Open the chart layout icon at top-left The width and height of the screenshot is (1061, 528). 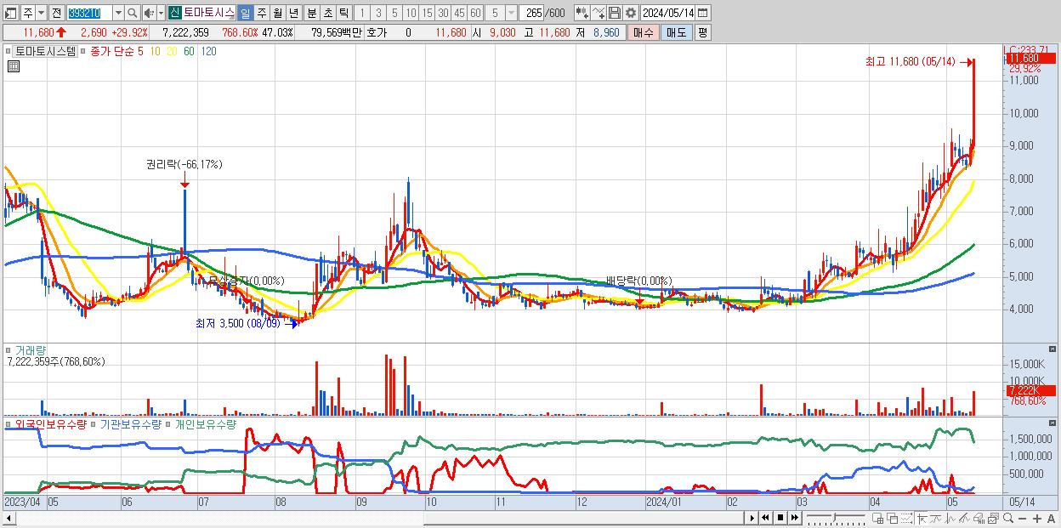point(10,13)
